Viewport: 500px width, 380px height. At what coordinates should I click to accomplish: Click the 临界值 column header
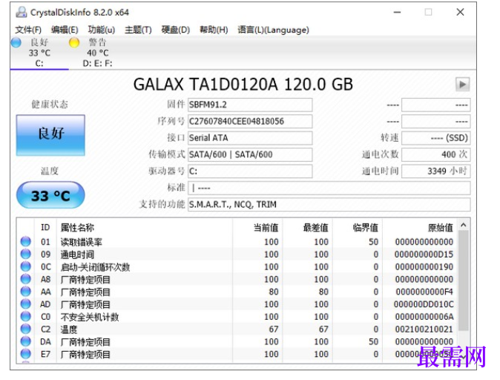coord(358,228)
